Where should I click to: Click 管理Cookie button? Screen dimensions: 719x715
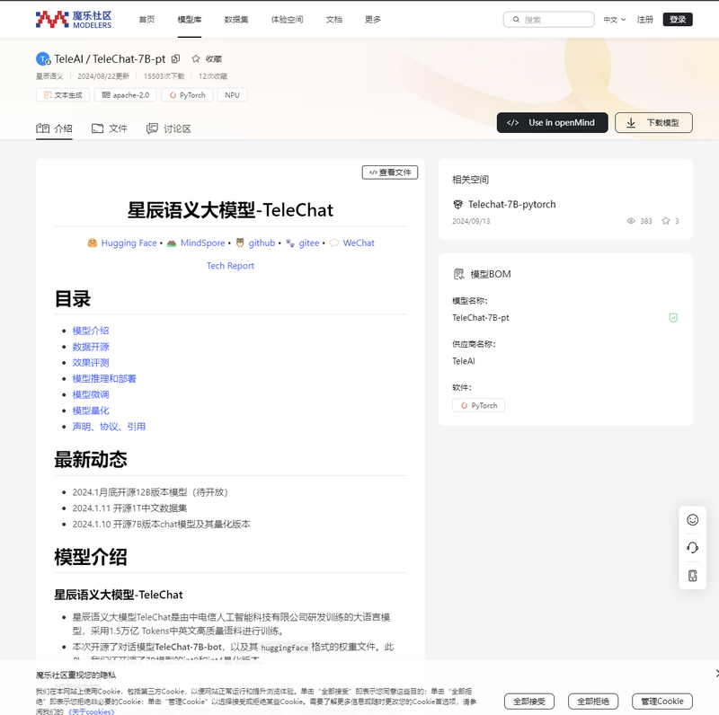click(x=662, y=702)
